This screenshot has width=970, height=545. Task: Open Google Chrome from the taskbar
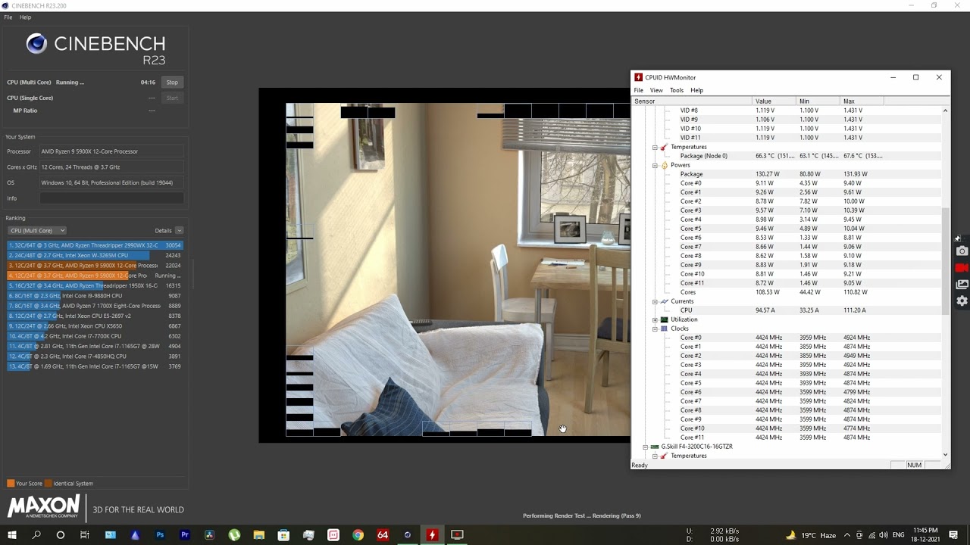tap(358, 535)
